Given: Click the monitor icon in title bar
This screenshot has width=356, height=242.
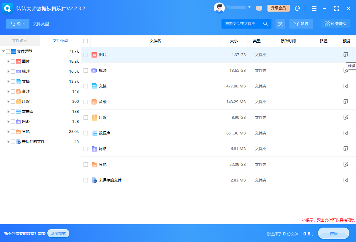Looking at the screenshot, I should [259, 8].
